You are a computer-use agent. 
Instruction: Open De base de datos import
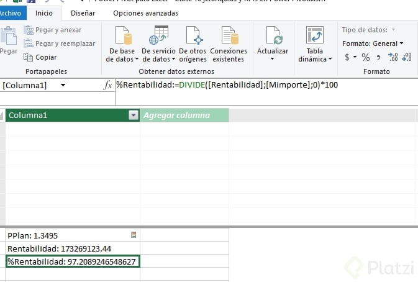coord(122,44)
